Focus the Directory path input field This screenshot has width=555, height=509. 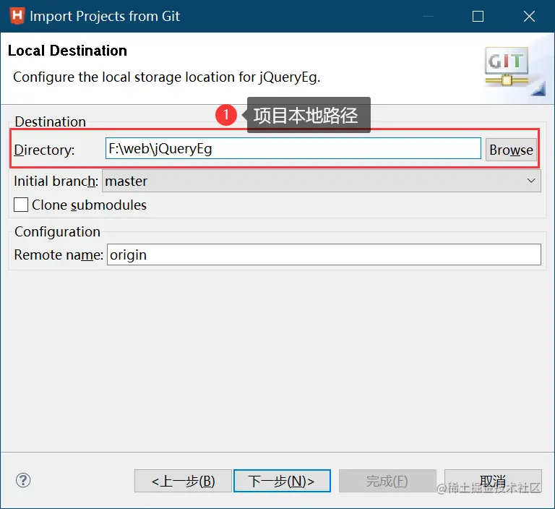[x=293, y=148]
